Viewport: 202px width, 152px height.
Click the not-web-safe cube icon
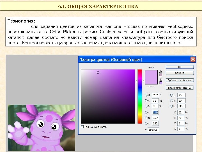[161, 79]
